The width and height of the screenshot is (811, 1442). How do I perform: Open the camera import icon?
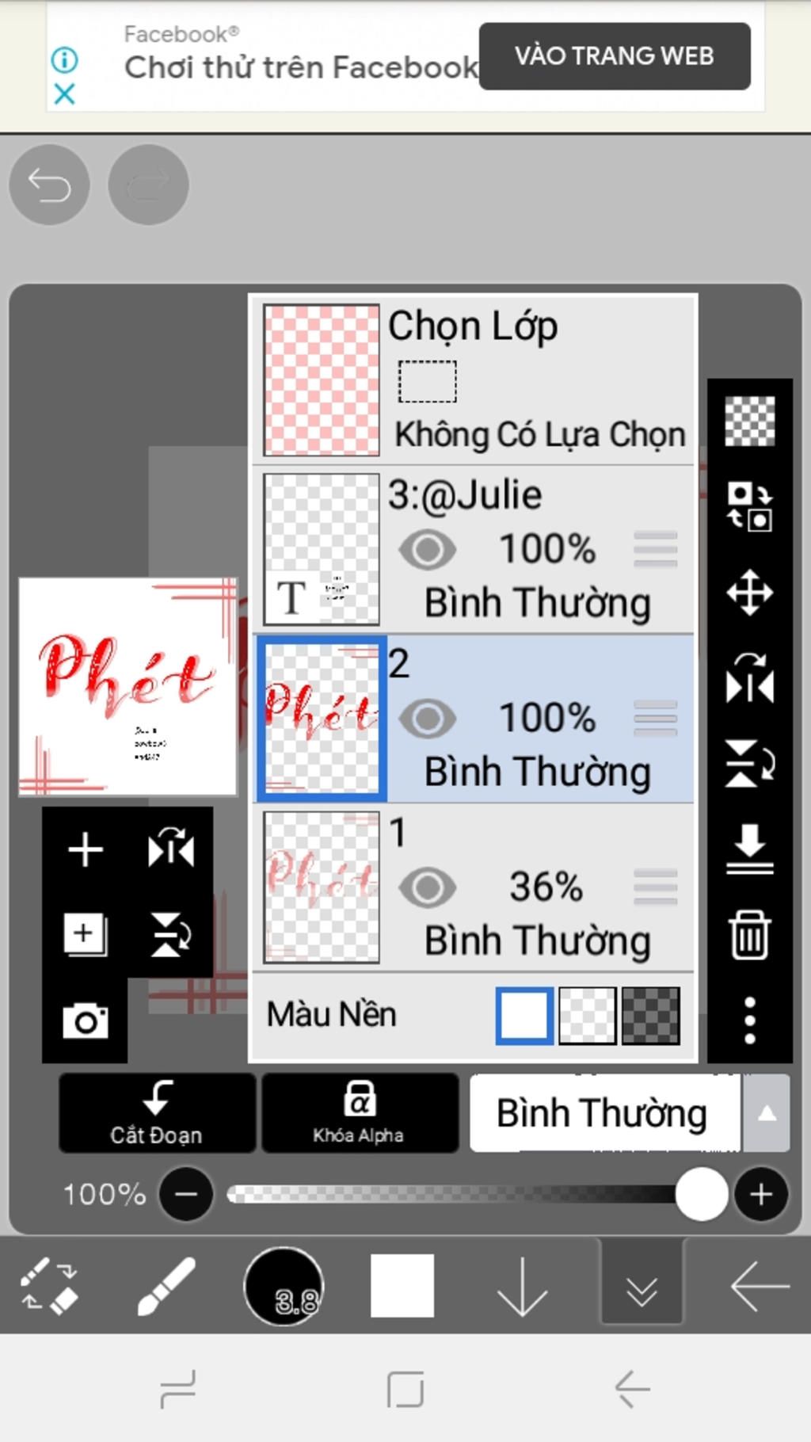coord(85,1020)
